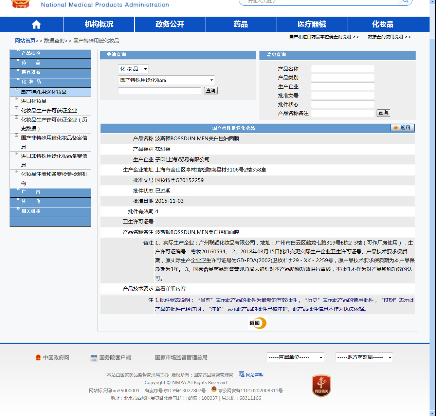The height and width of the screenshot is (416, 436).
Task: Expand the 国产非特殊用途化妆品备案信息 node icon
Action: coord(17,135)
